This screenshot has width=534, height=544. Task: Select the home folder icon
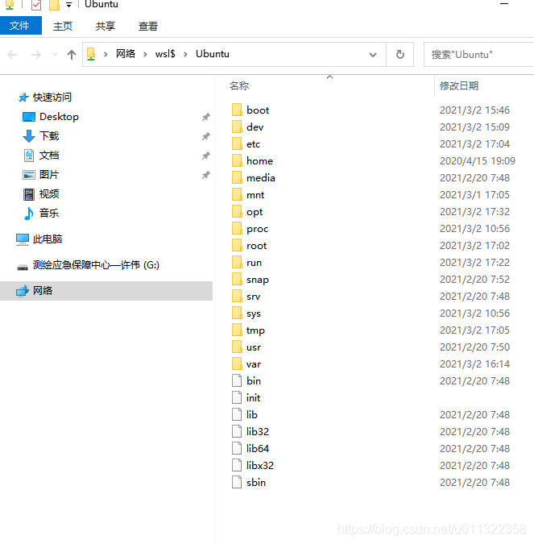pos(237,160)
